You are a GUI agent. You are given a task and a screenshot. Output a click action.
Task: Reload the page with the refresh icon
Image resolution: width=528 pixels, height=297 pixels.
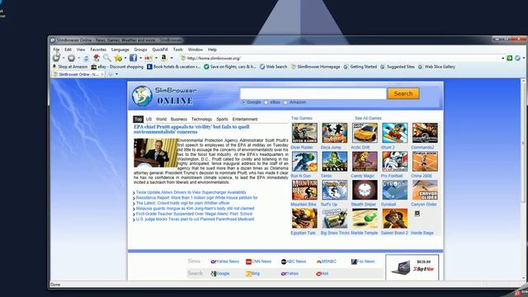pyautogui.click(x=86, y=59)
